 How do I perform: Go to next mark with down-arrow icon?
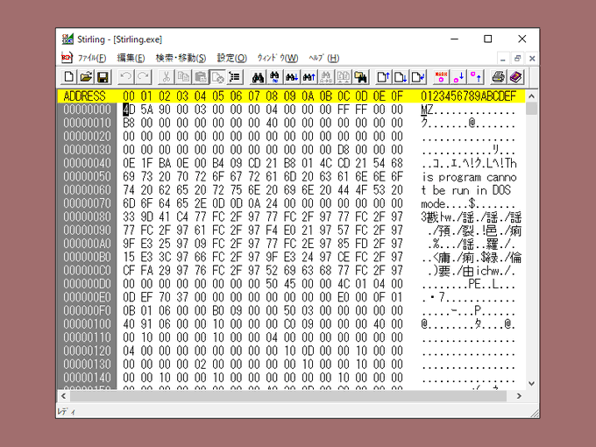point(458,77)
